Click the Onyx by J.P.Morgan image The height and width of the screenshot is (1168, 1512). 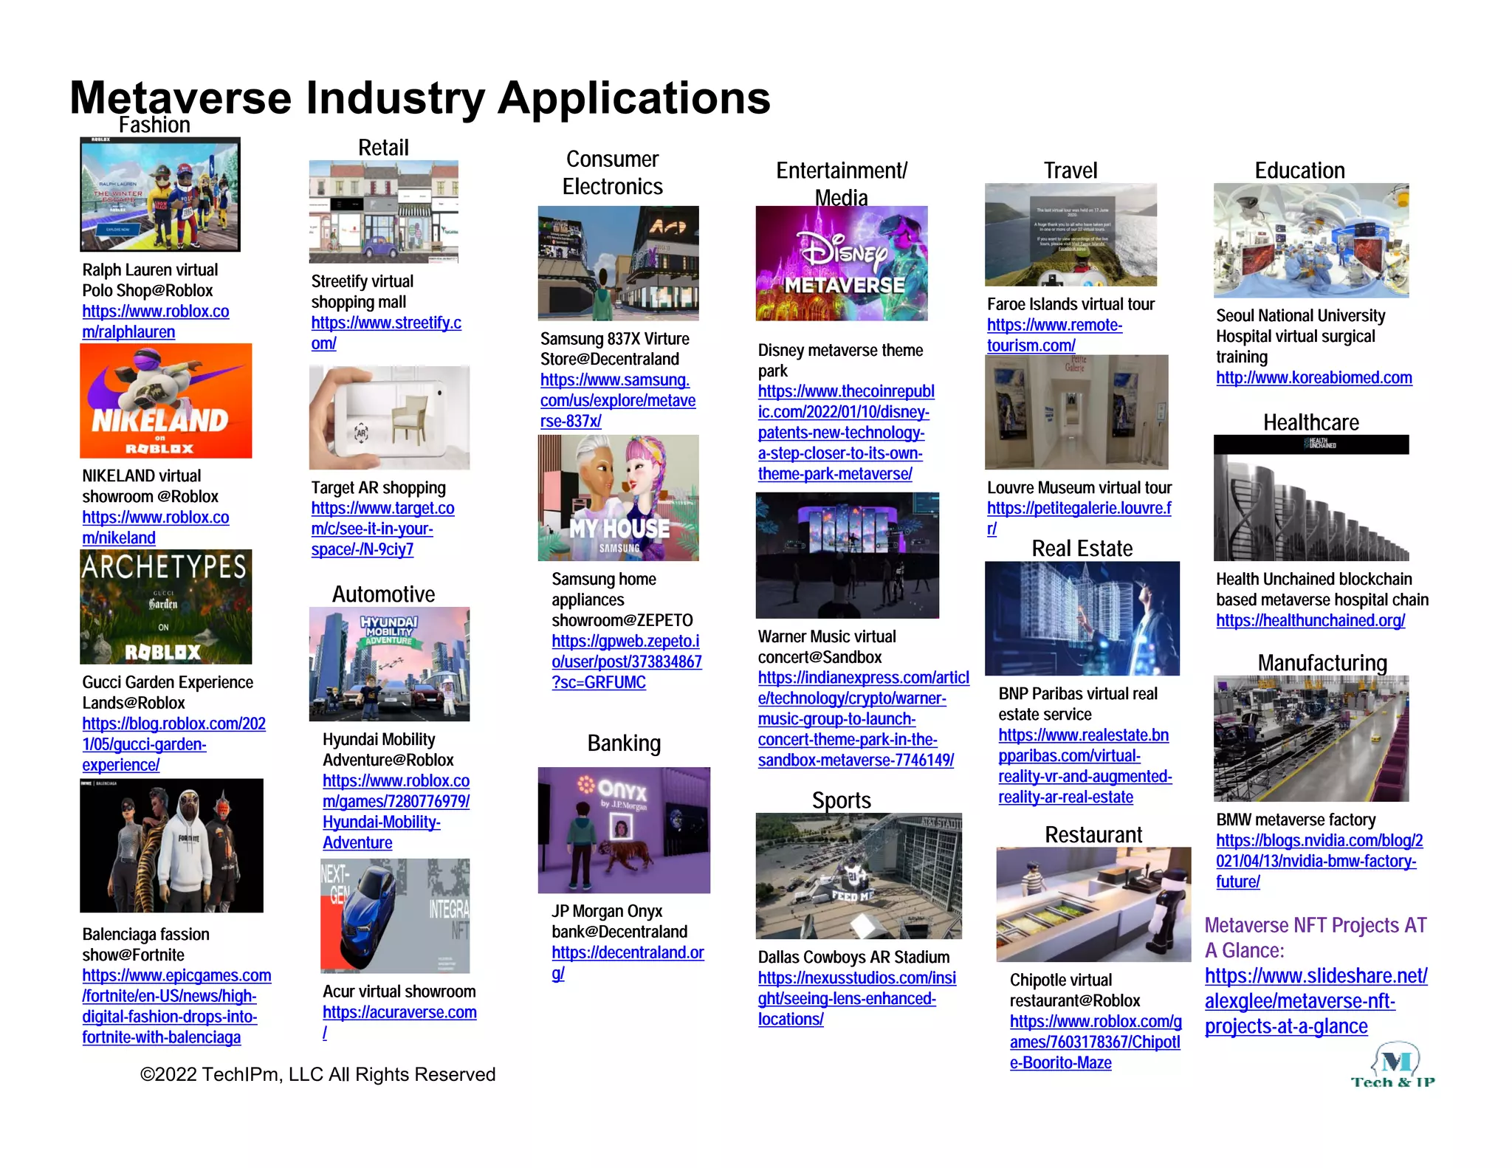[624, 830]
